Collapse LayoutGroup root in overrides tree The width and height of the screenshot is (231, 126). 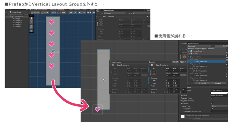coord(189,57)
